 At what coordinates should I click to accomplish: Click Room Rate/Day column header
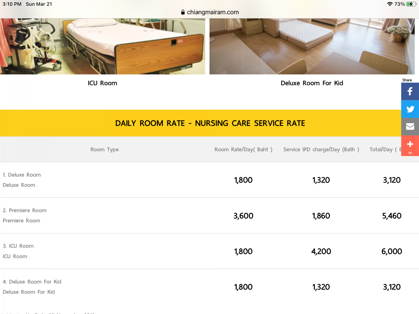[243, 149]
